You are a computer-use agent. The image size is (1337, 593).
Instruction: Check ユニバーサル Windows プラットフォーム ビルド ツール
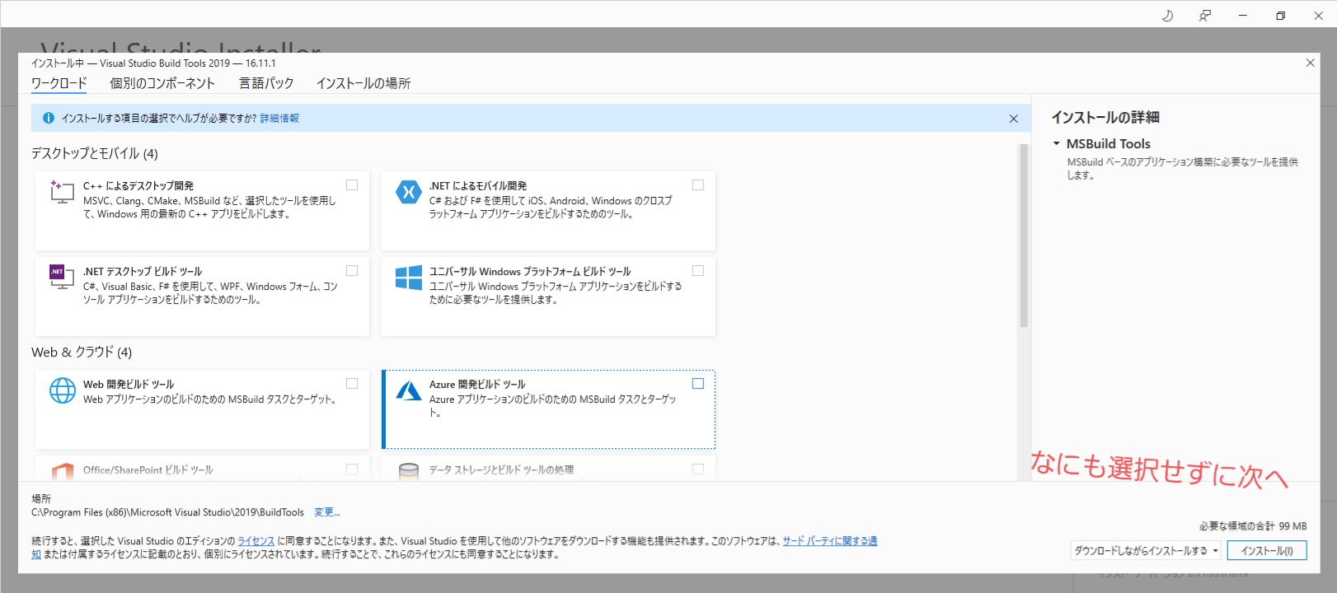(x=698, y=271)
